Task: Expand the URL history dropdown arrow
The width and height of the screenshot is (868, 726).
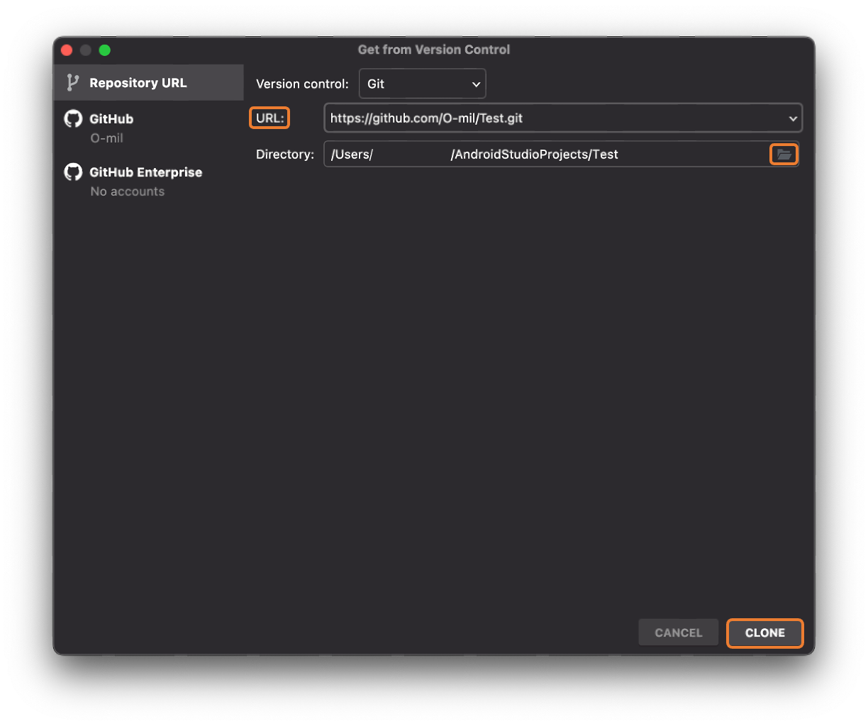Action: (793, 118)
